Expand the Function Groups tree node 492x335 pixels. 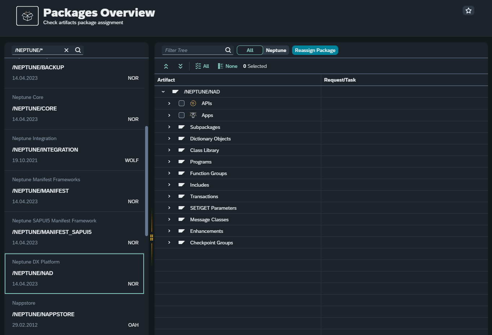pos(169,173)
